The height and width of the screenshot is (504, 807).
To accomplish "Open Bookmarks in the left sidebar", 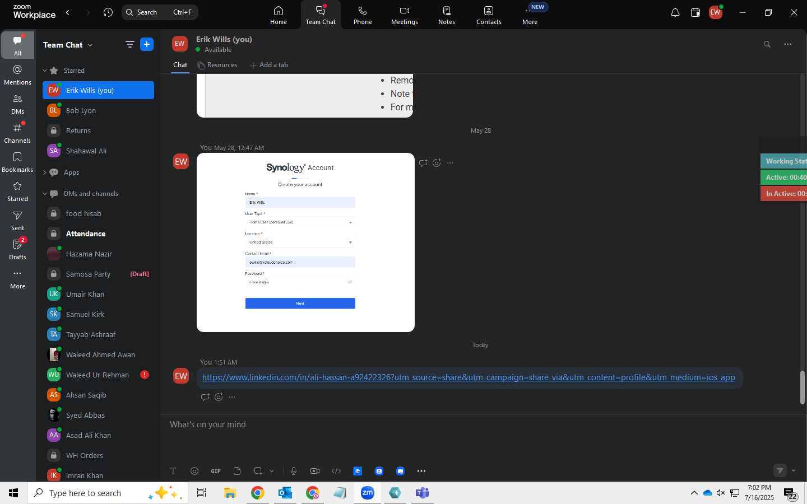I will (17, 162).
